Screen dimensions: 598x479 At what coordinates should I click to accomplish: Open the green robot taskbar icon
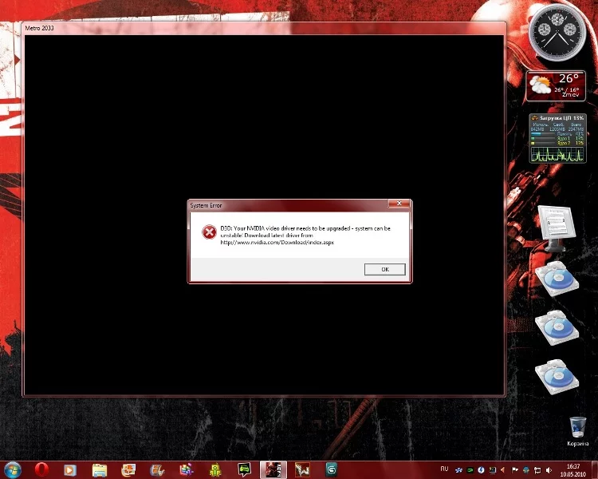tap(215, 470)
